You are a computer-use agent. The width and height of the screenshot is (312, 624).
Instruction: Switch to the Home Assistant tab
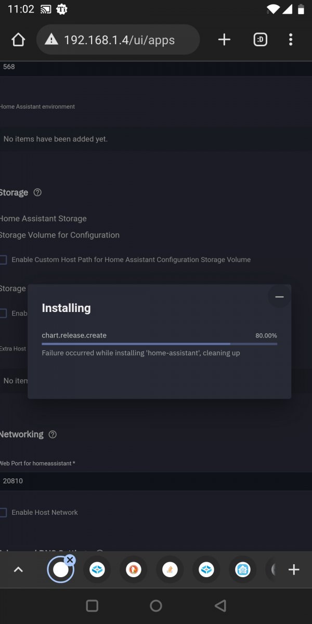point(243,570)
